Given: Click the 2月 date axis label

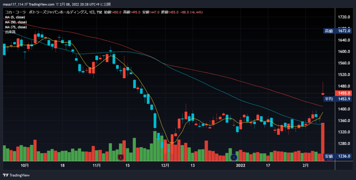Looking at the screenshot, I should pyautogui.click(x=306, y=165).
